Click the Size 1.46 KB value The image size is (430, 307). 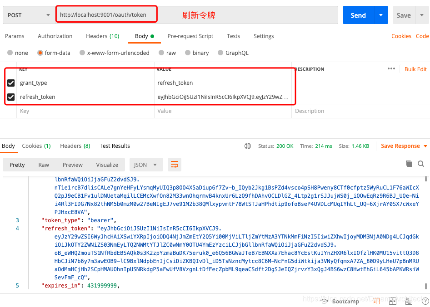point(360,146)
